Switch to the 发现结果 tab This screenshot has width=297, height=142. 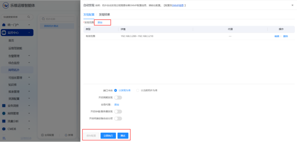coord(104,15)
